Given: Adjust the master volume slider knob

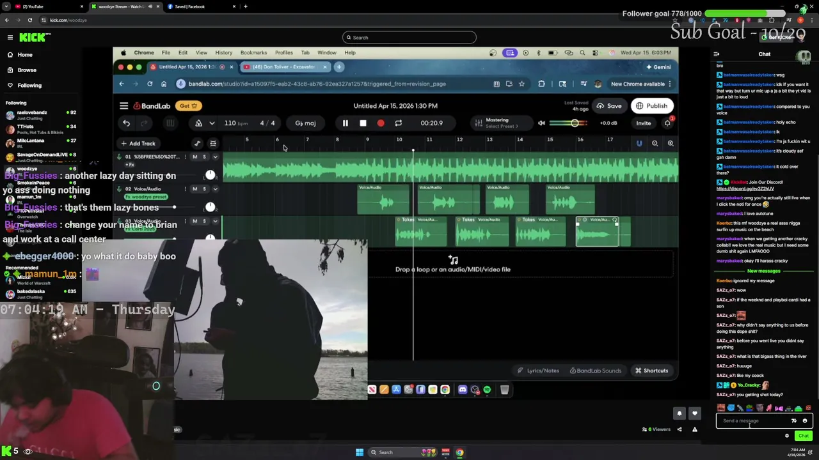Looking at the screenshot, I should (x=575, y=123).
